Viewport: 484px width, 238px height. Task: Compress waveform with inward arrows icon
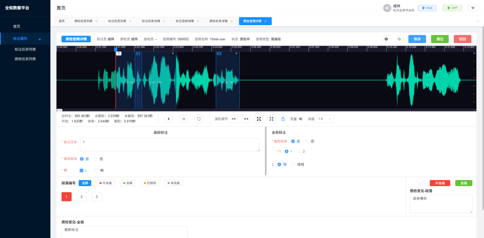[234, 119]
